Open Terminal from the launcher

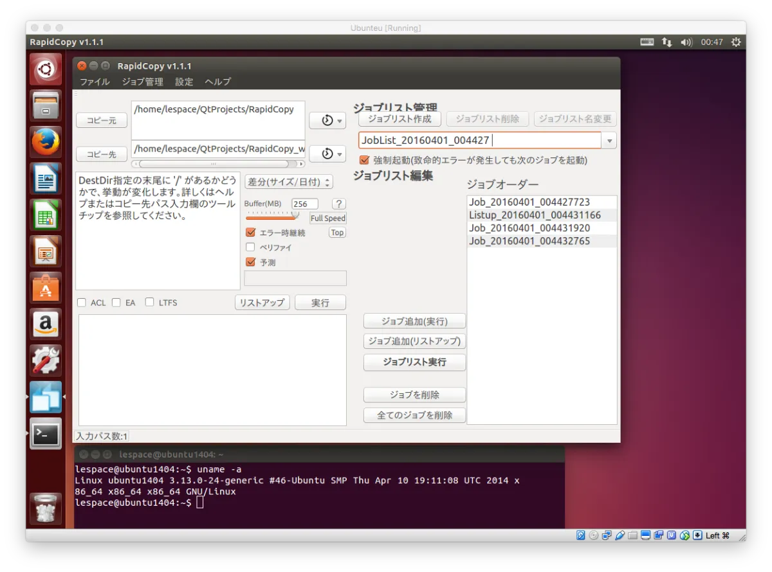[x=45, y=434]
